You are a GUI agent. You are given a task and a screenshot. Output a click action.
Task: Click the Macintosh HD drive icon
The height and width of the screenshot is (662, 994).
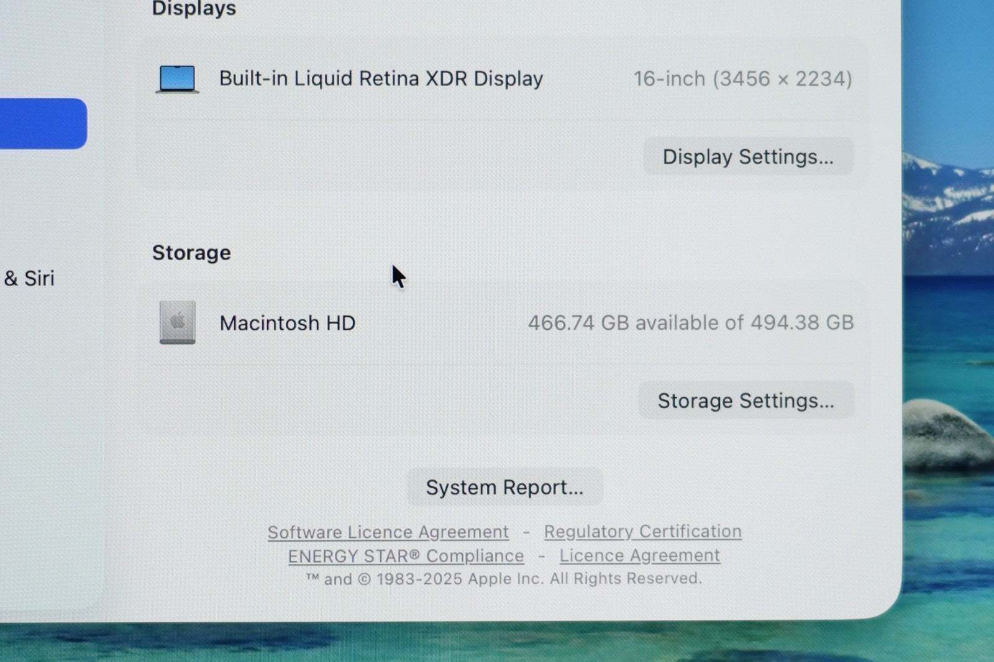click(x=178, y=322)
